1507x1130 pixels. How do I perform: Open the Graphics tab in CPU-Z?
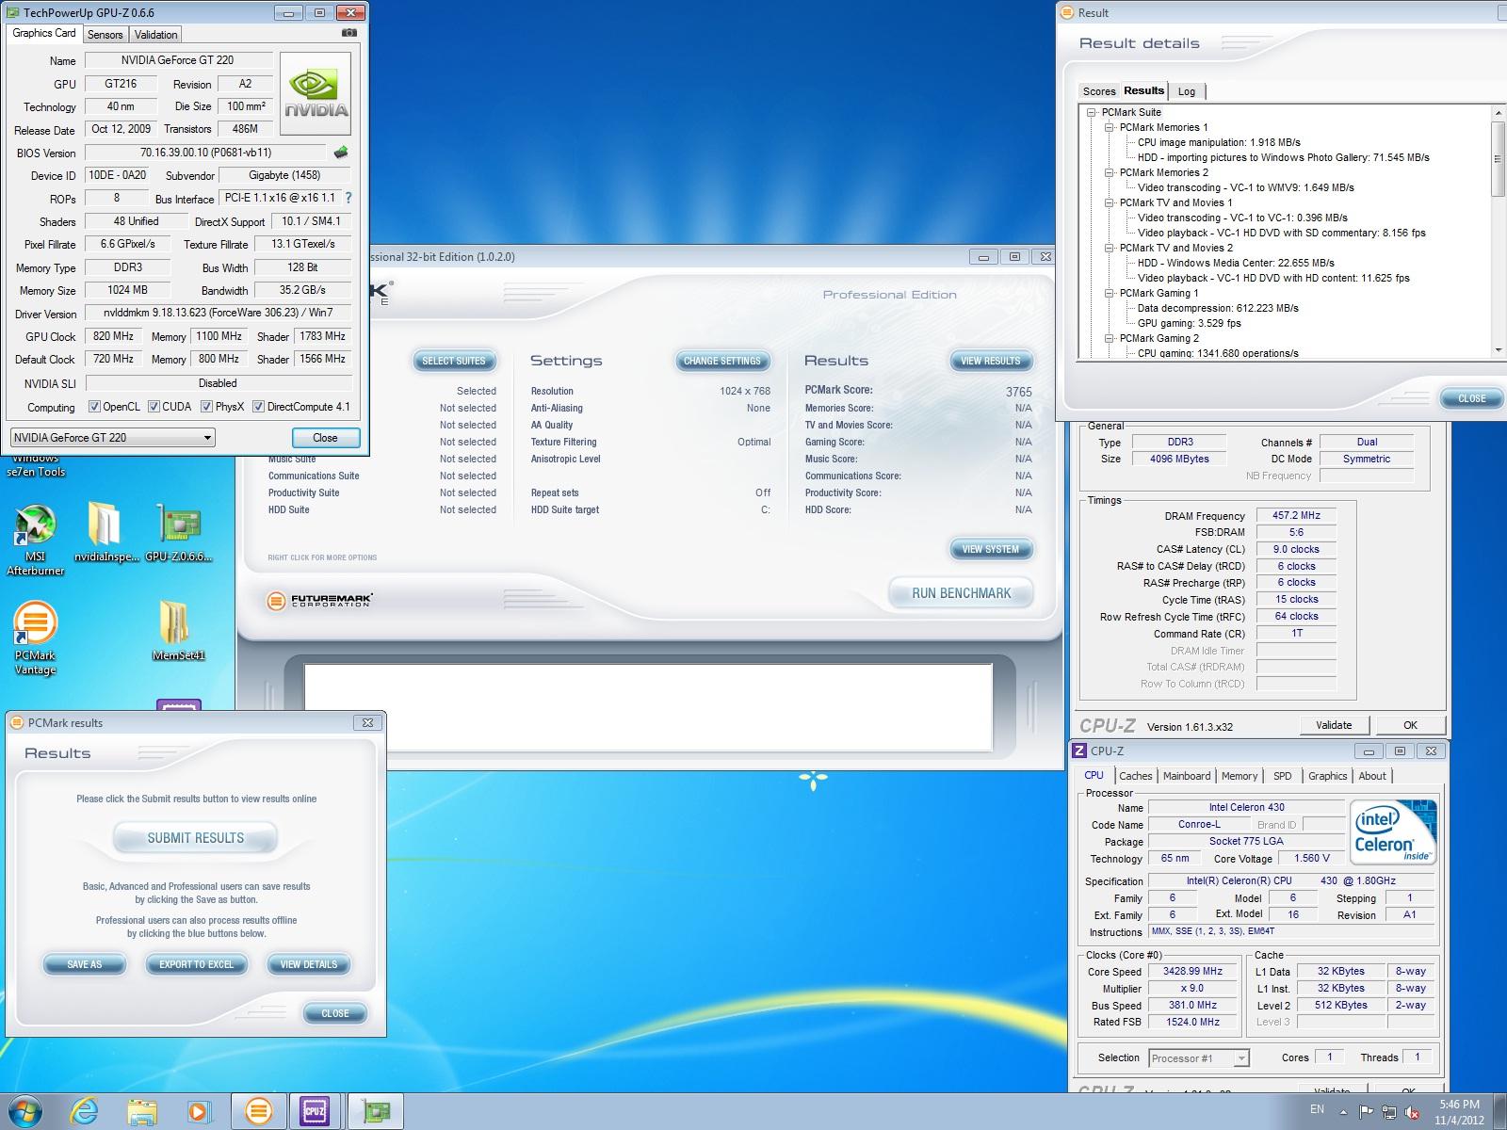tap(1327, 776)
